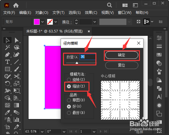This screenshot has height=135, width=169.
Task: Open the artboard number dropdown
Action: click(x=94, y=132)
